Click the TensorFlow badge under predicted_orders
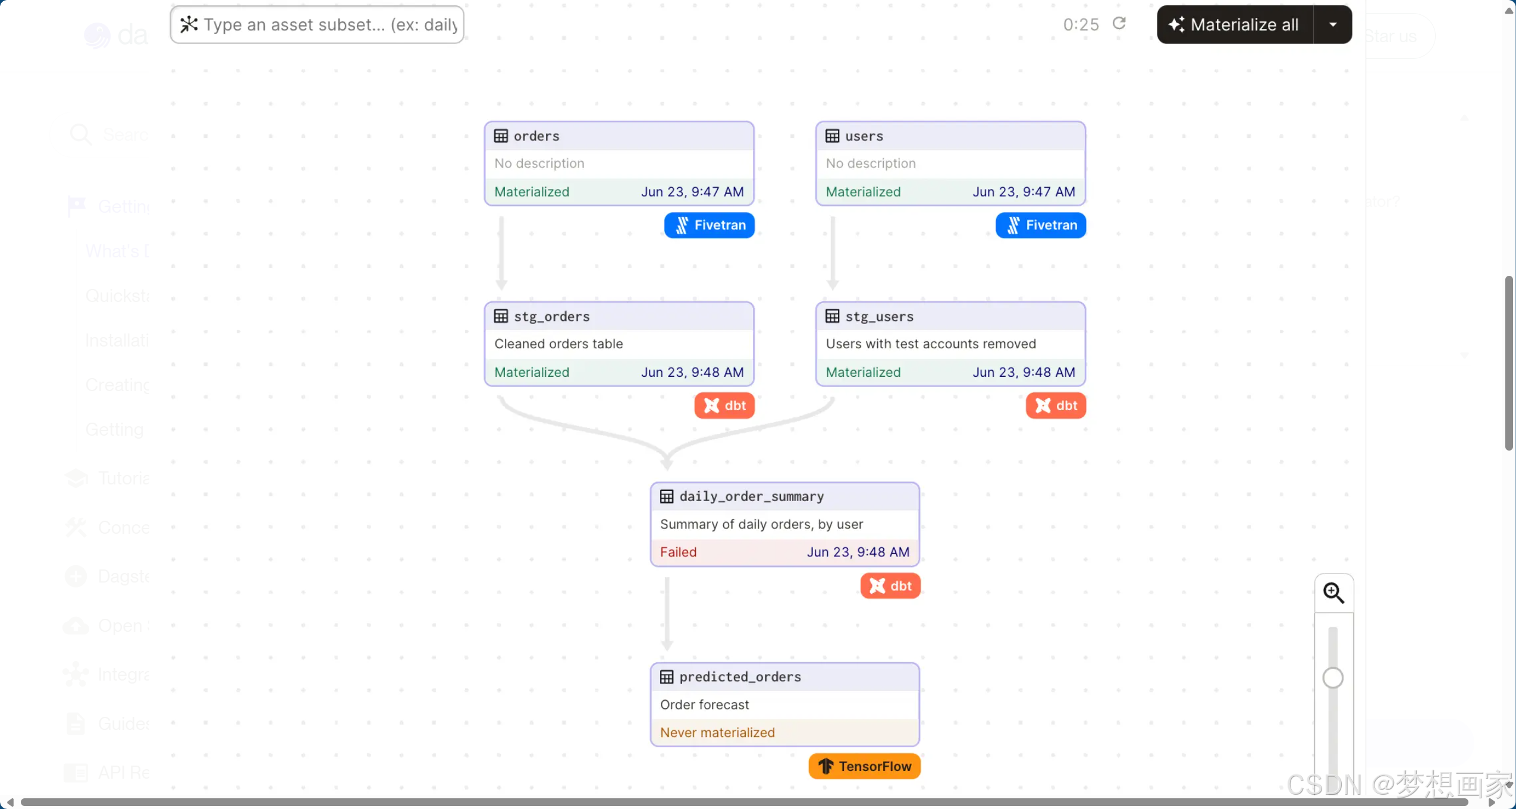This screenshot has height=809, width=1516. pyautogui.click(x=864, y=766)
